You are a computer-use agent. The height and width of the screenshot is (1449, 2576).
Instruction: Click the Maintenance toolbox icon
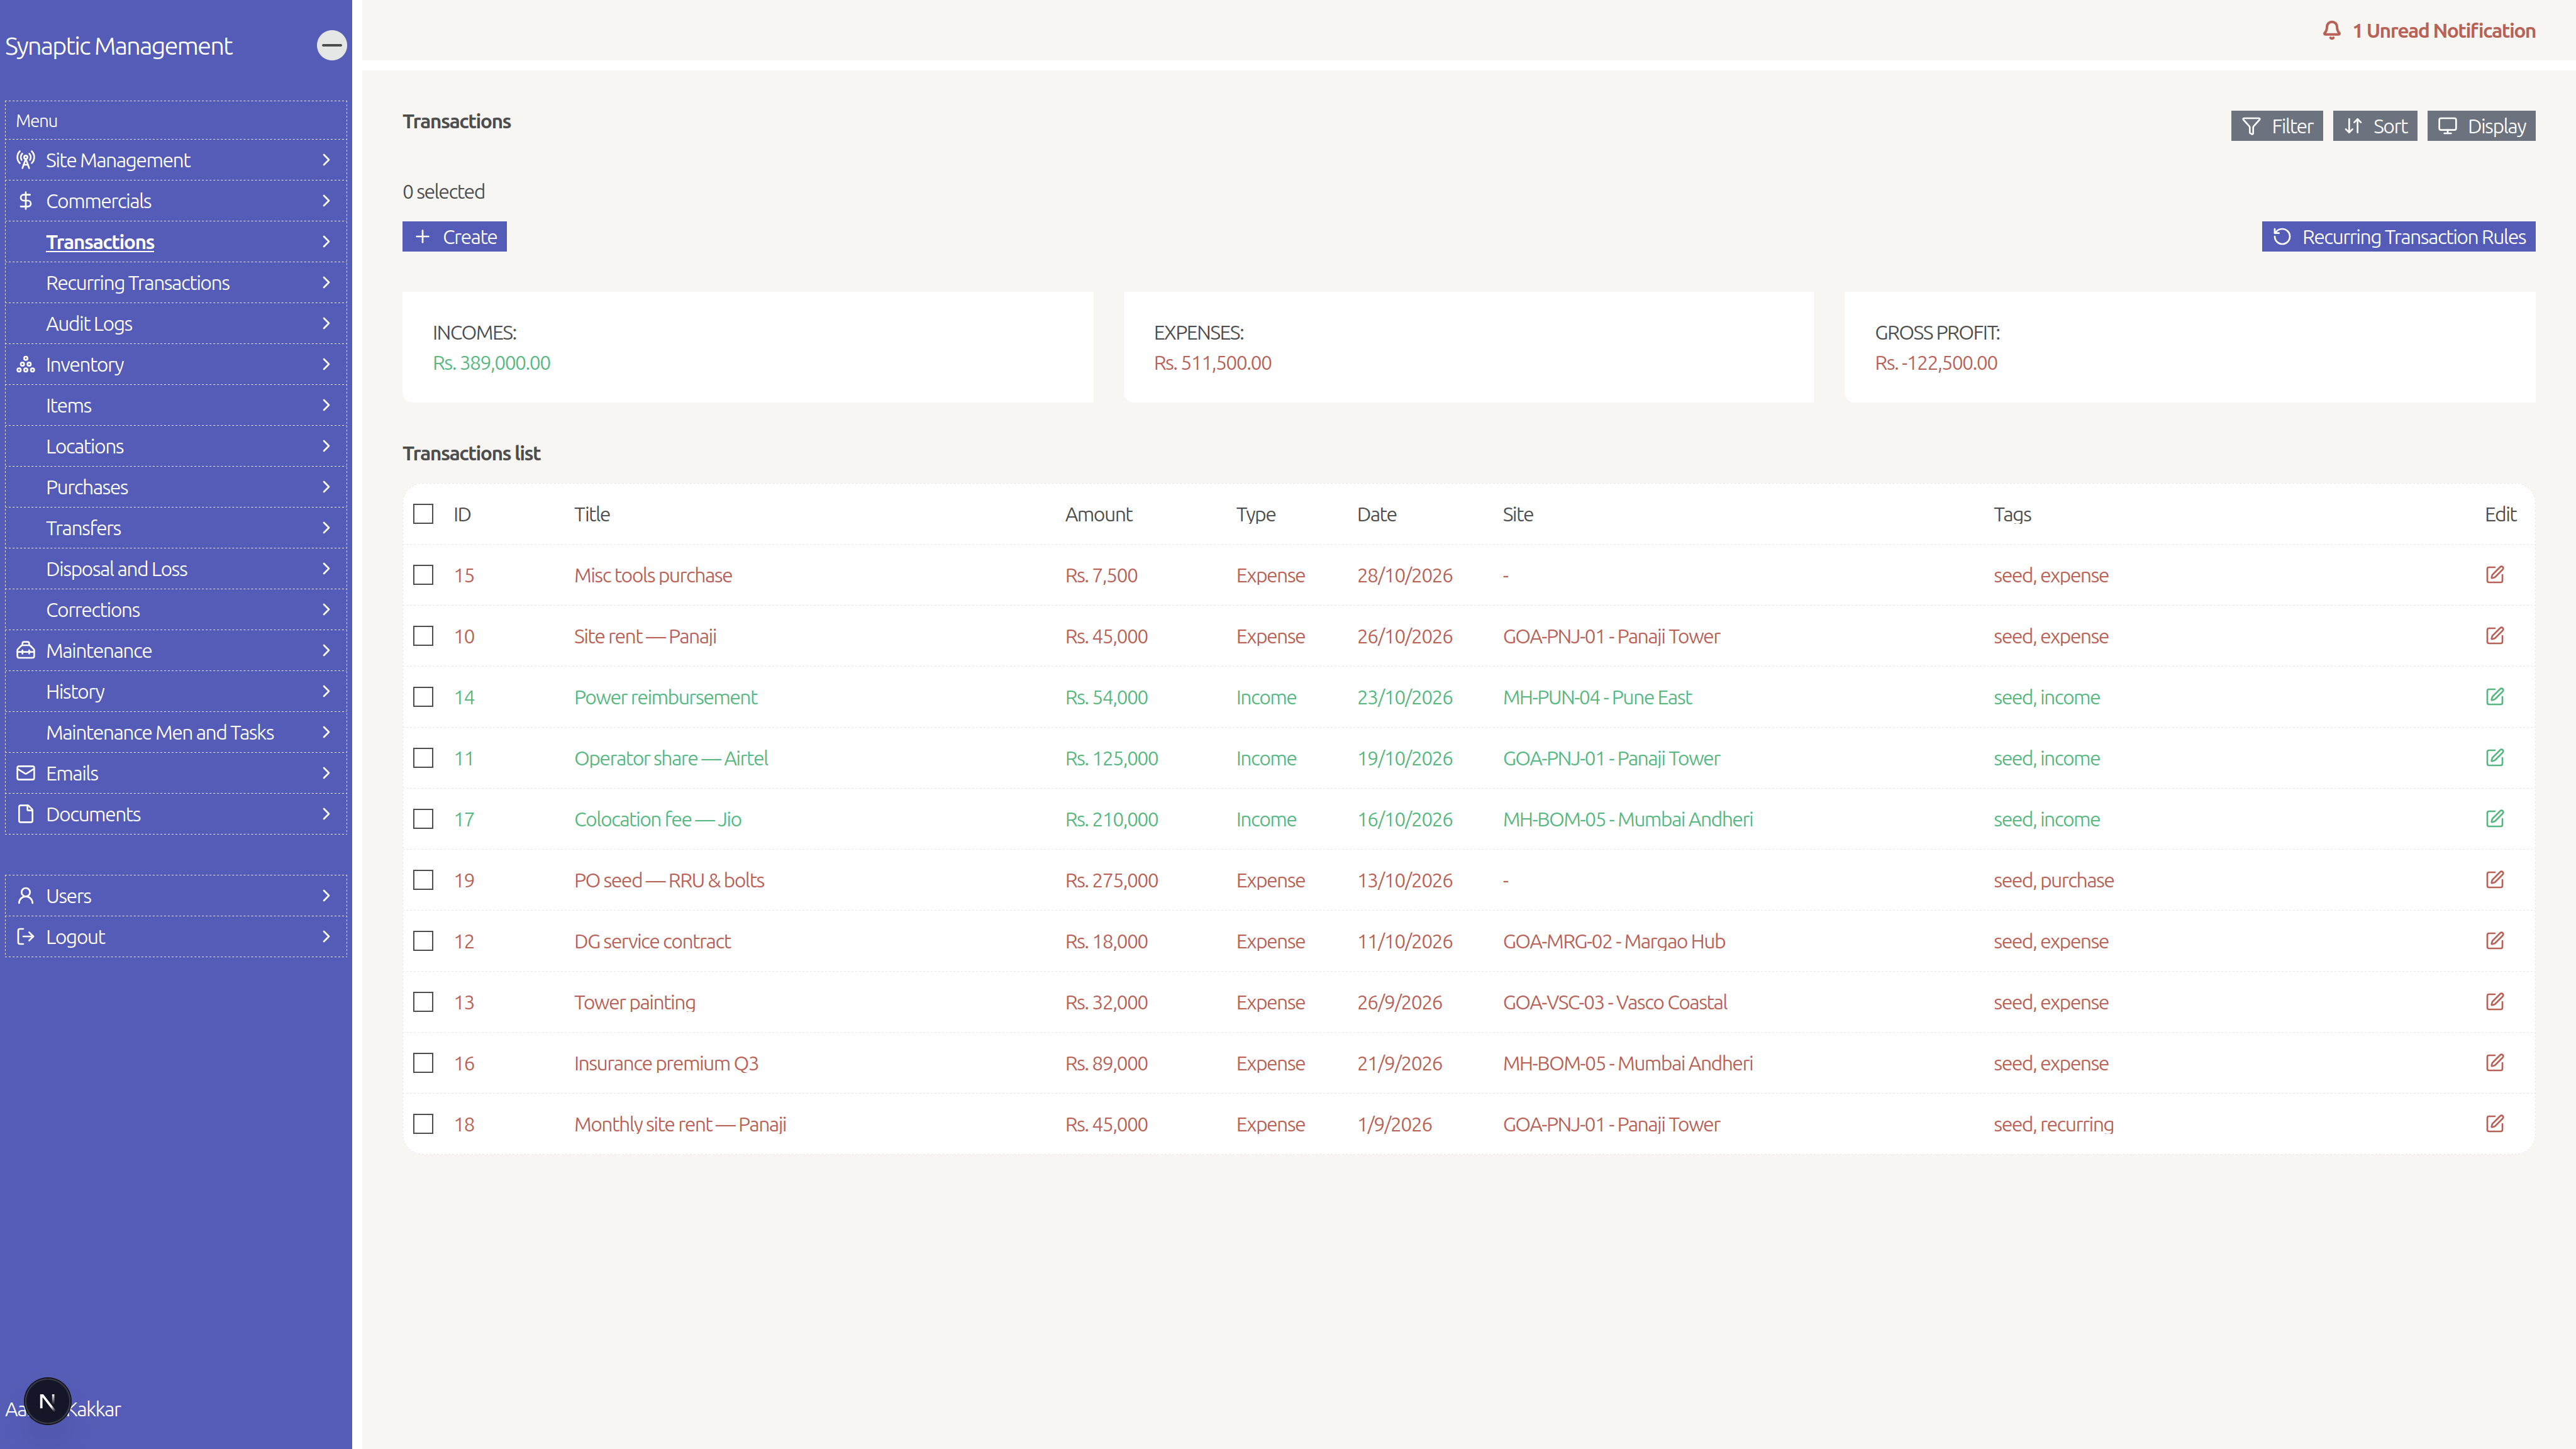26,650
